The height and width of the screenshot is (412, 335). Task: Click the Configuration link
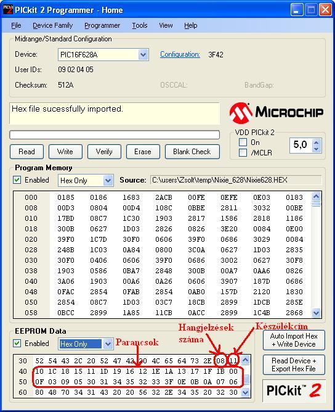180,54
